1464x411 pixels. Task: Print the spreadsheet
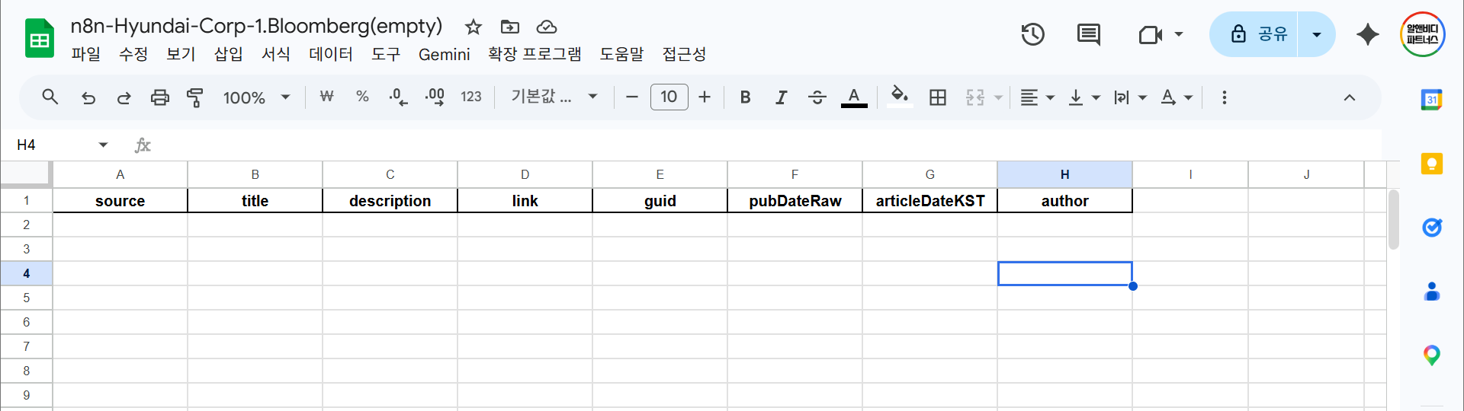tap(159, 97)
